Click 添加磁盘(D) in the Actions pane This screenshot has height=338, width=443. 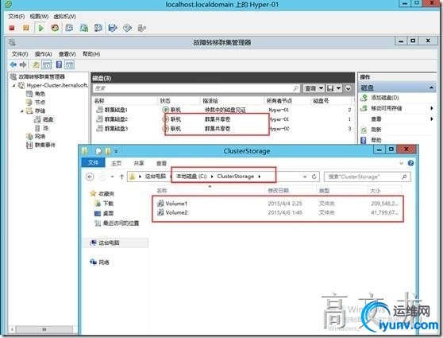[x=384, y=98]
